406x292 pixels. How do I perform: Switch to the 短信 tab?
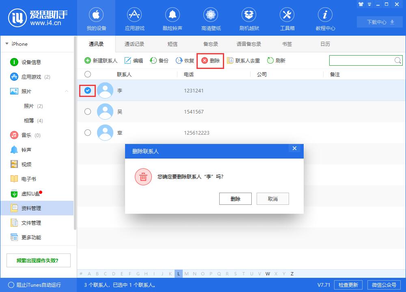pos(173,44)
